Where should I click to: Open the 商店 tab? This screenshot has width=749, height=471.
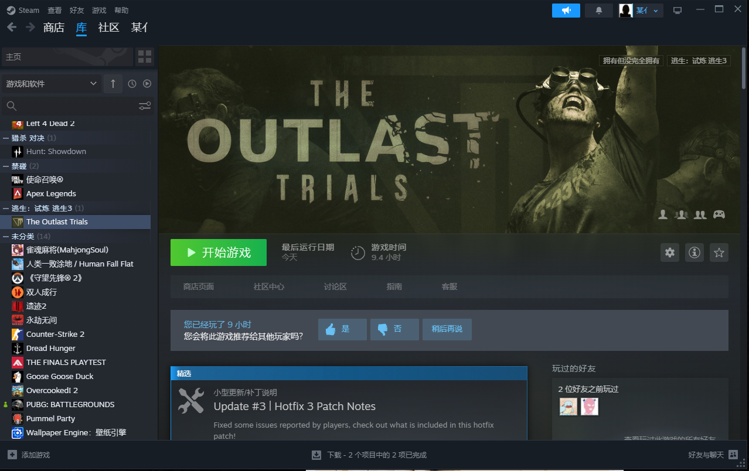tap(54, 28)
